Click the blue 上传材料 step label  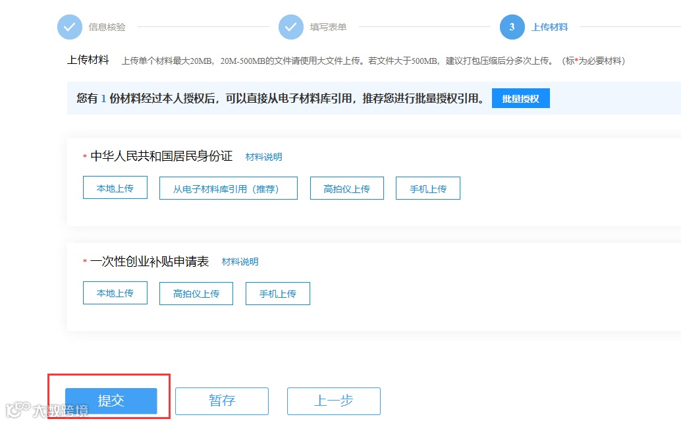(550, 27)
